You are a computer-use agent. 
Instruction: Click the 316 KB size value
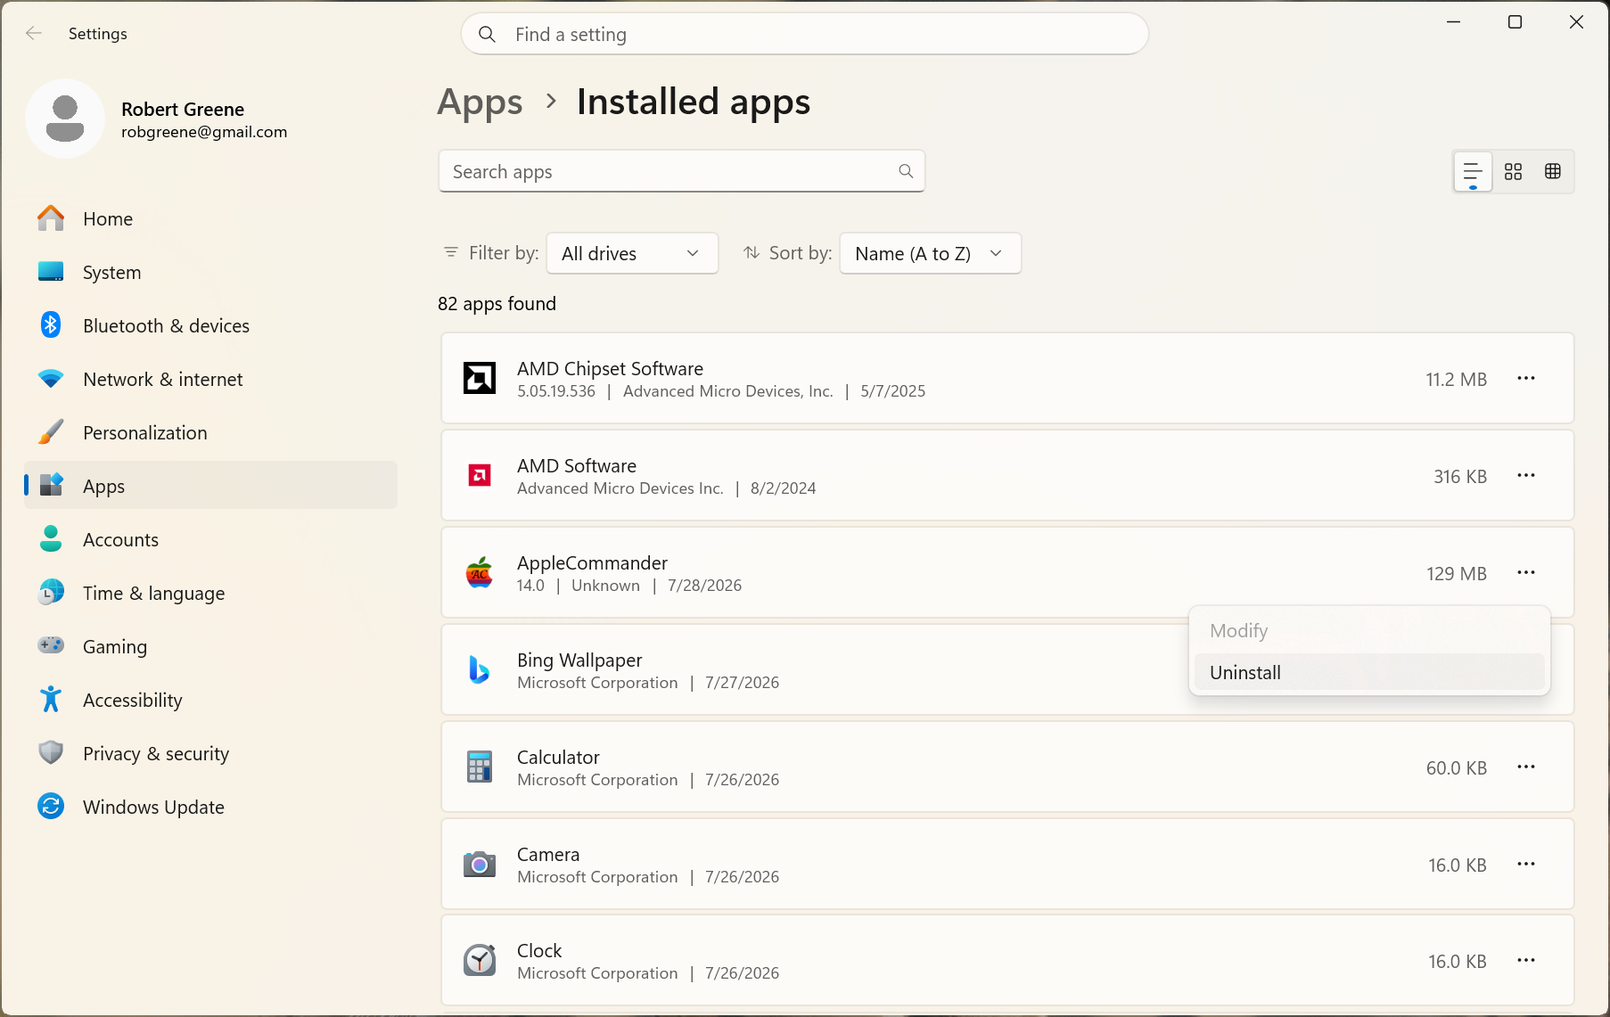[1460, 476]
